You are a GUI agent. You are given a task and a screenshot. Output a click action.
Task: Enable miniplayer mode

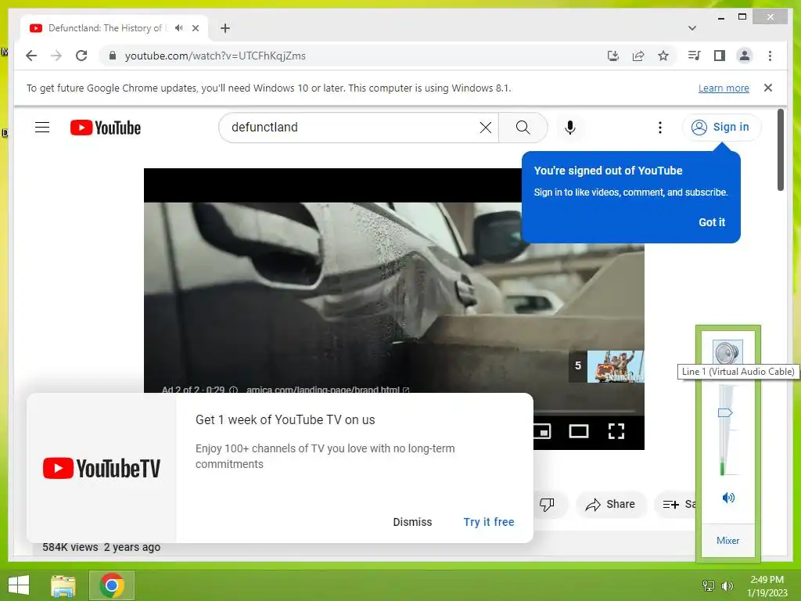pyautogui.click(x=541, y=431)
